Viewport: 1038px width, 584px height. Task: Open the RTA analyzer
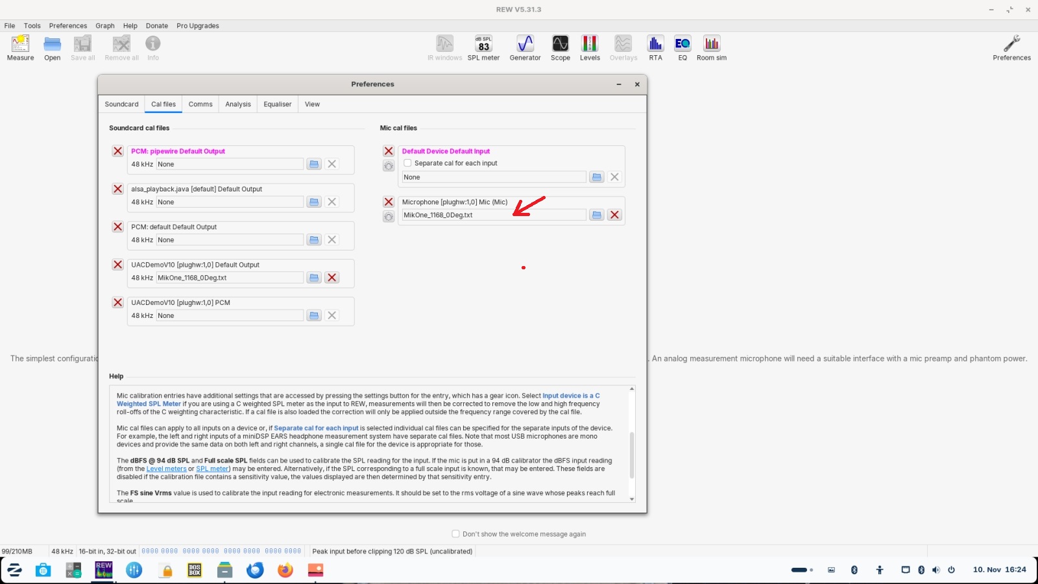click(655, 48)
